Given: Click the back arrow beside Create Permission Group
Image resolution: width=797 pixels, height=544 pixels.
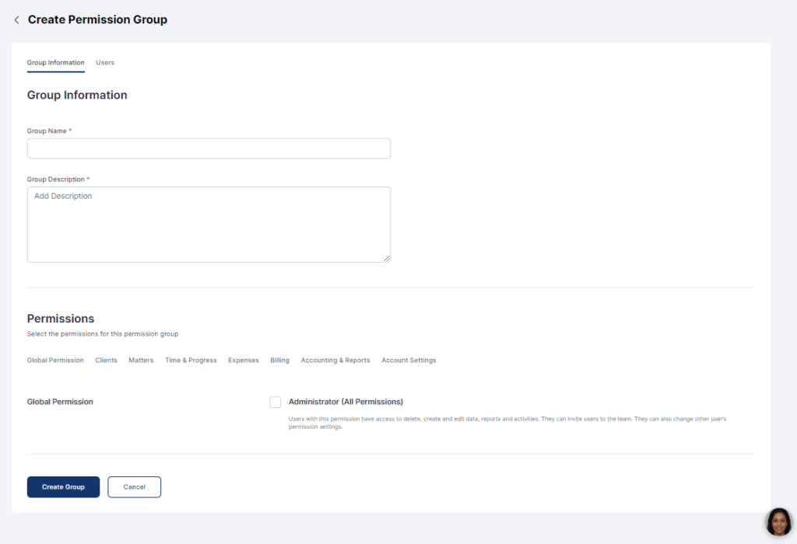Looking at the screenshot, I should [16, 20].
